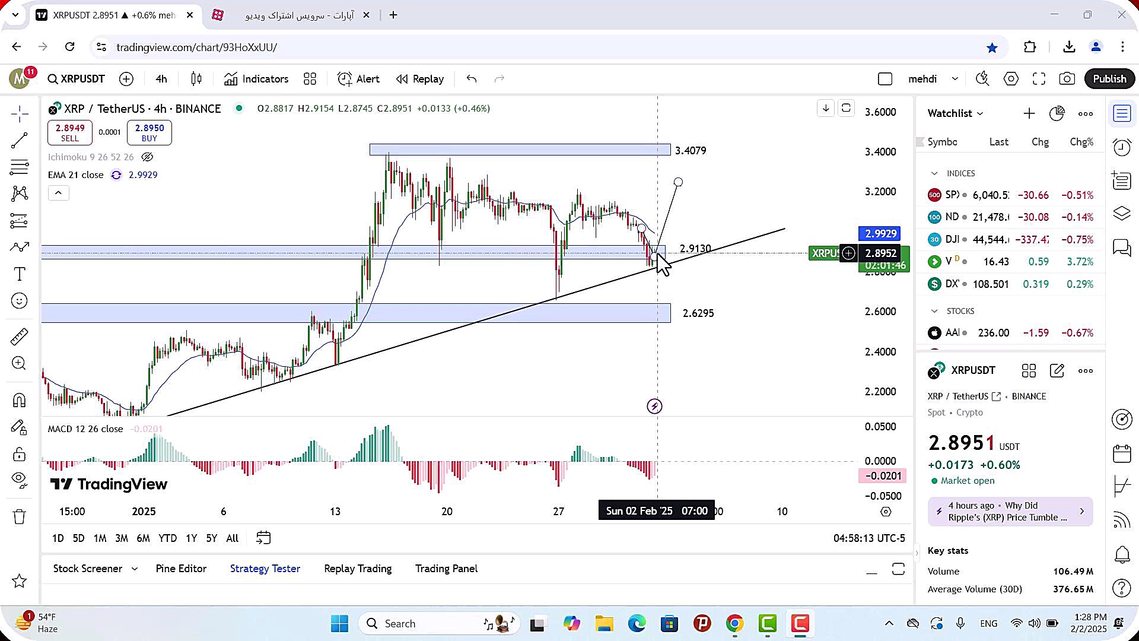Add a symbol to compare with the plus icon
Screen dimensions: 1139x641
point(126,79)
